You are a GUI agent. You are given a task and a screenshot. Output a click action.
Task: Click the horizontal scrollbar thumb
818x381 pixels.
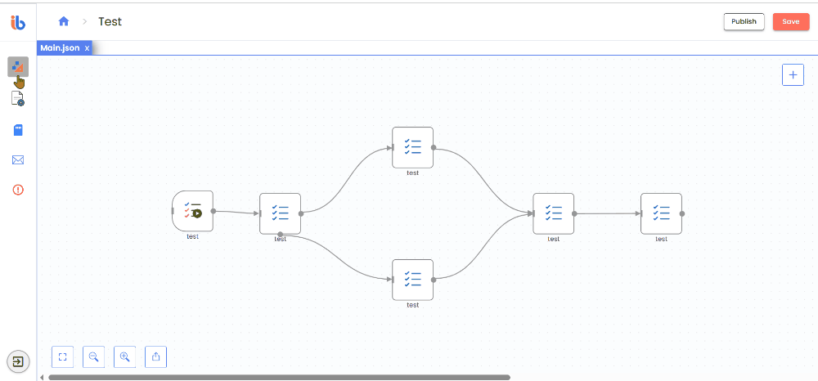(x=279, y=378)
